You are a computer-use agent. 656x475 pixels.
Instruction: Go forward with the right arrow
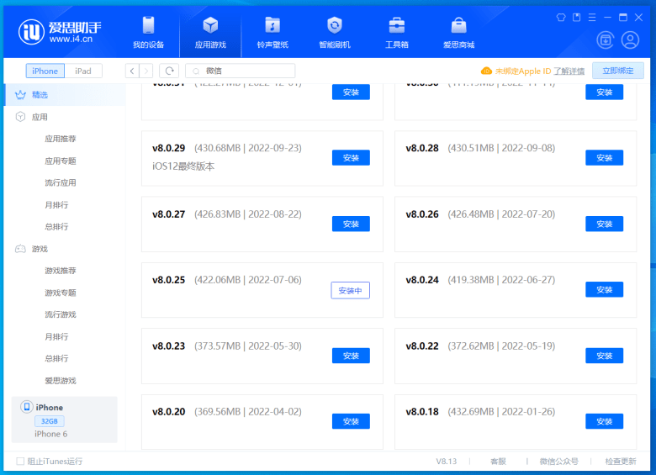[146, 71]
